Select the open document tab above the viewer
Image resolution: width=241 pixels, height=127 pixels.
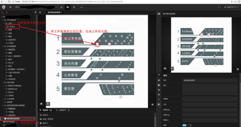click(54, 12)
